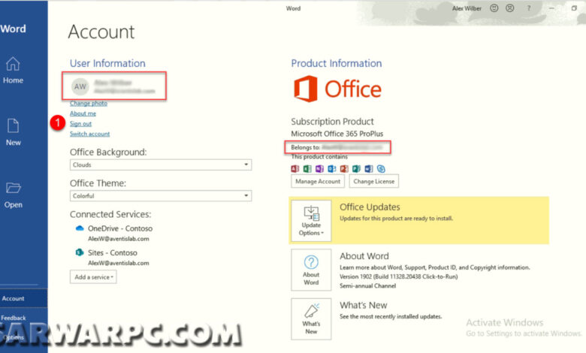Click the smiley face feedback icon
This screenshot has height=353, width=586.
pos(494,8)
